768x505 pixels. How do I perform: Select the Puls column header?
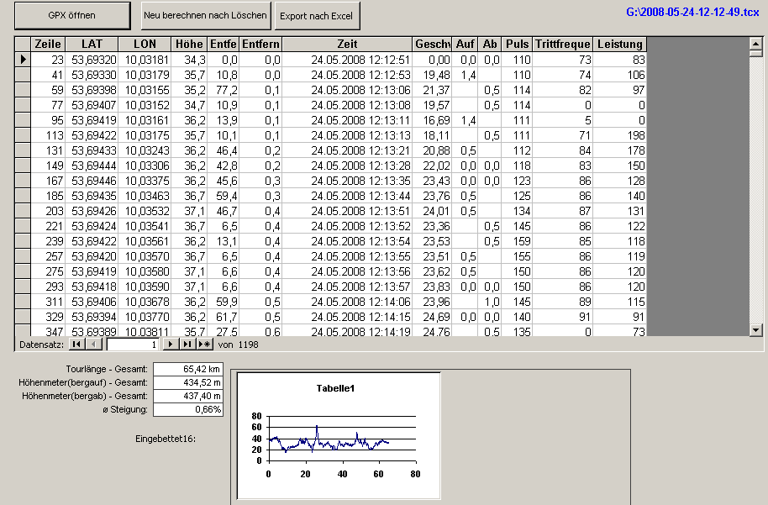point(518,45)
